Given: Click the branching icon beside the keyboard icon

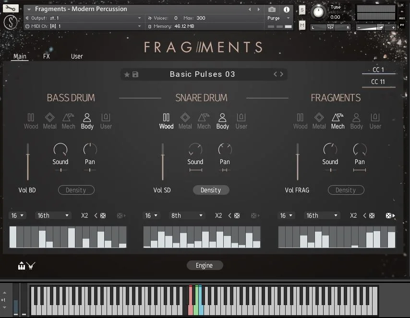Looking at the screenshot, I should pyautogui.click(x=31, y=266).
